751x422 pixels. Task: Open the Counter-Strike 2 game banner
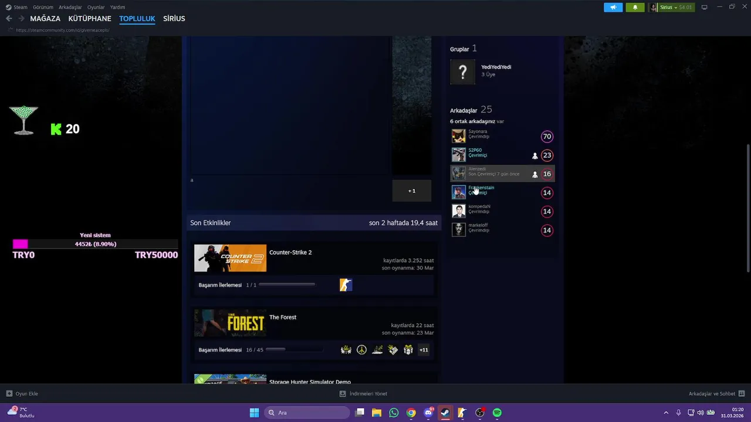click(230, 258)
